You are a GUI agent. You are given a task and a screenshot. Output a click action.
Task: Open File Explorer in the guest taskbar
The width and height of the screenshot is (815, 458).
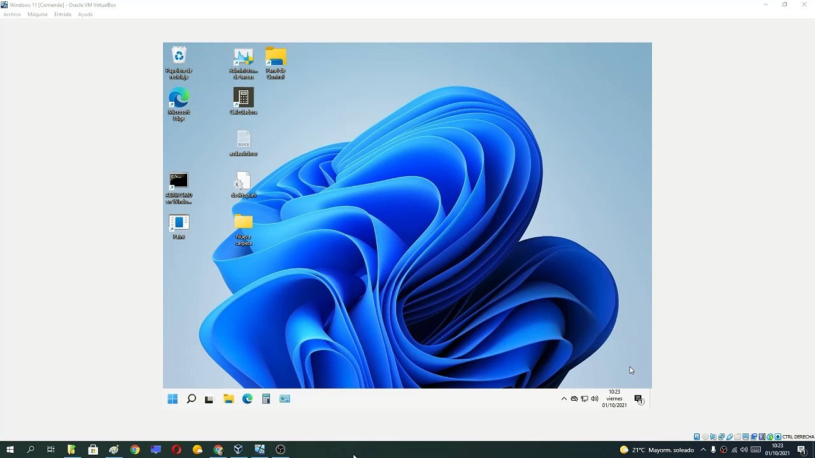pyautogui.click(x=229, y=399)
